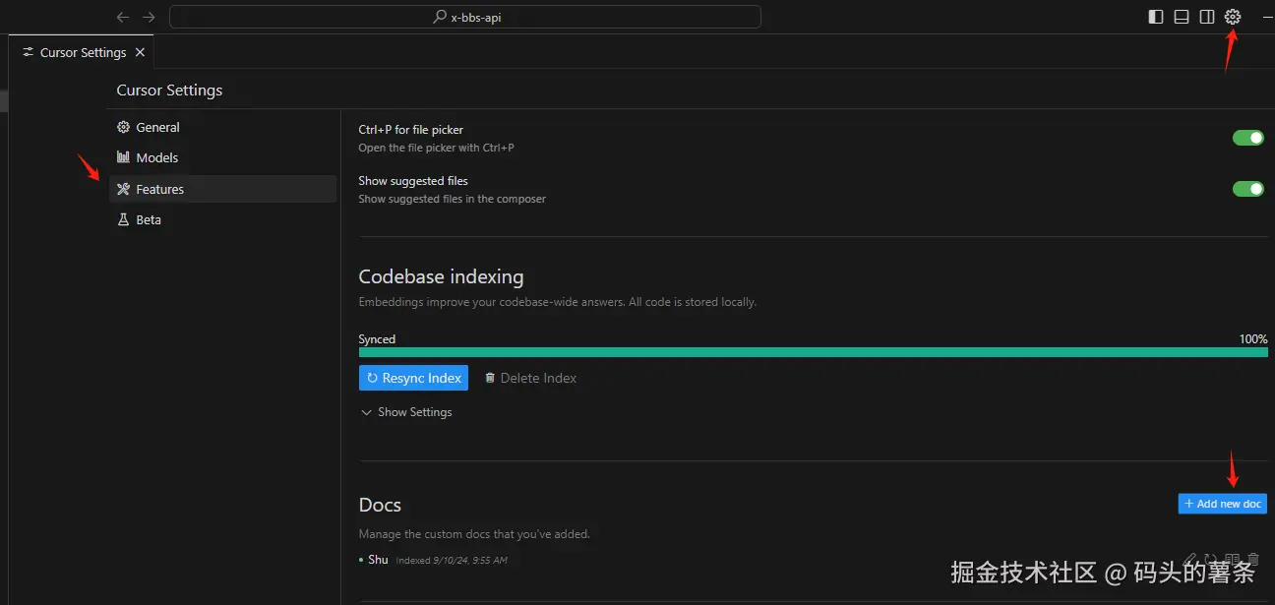The height and width of the screenshot is (605, 1275).
Task: Open the Beta settings section
Action: pyautogui.click(x=149, y=219)
